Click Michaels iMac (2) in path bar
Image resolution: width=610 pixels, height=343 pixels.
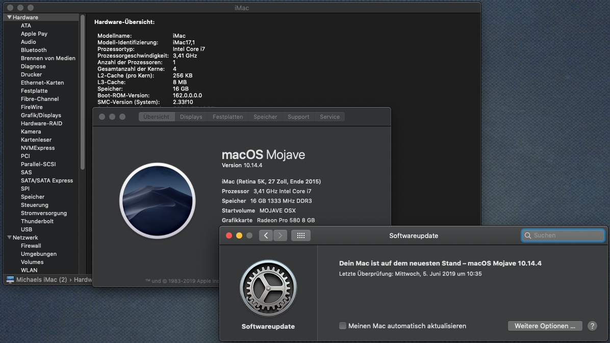point(41,280)
